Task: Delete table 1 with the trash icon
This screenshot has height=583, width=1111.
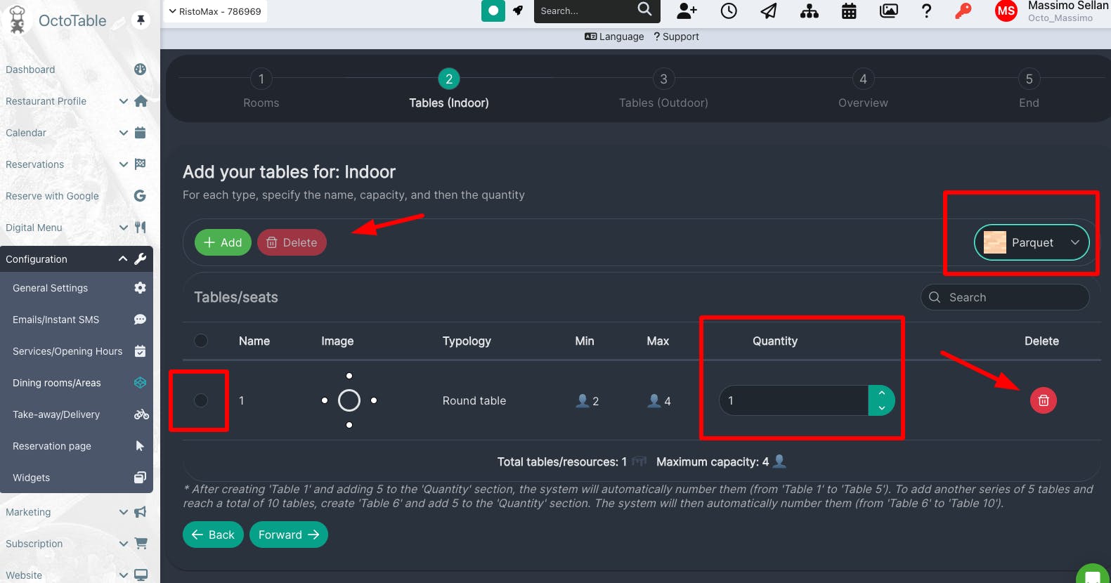Action: click(x=1044, y=400)
